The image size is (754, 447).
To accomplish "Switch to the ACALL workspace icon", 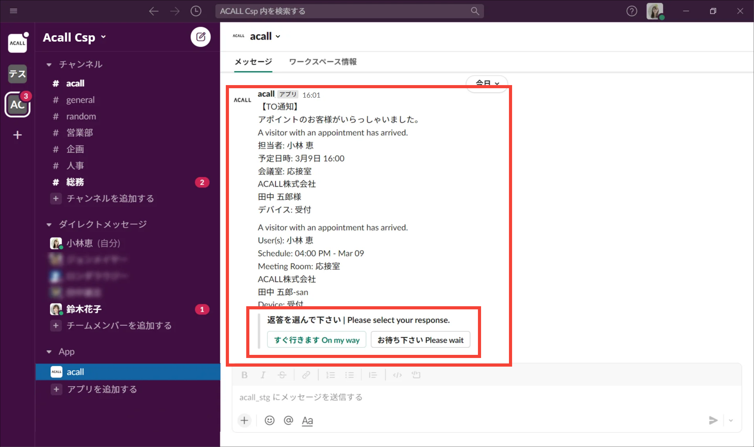I will tap(17, 43).
